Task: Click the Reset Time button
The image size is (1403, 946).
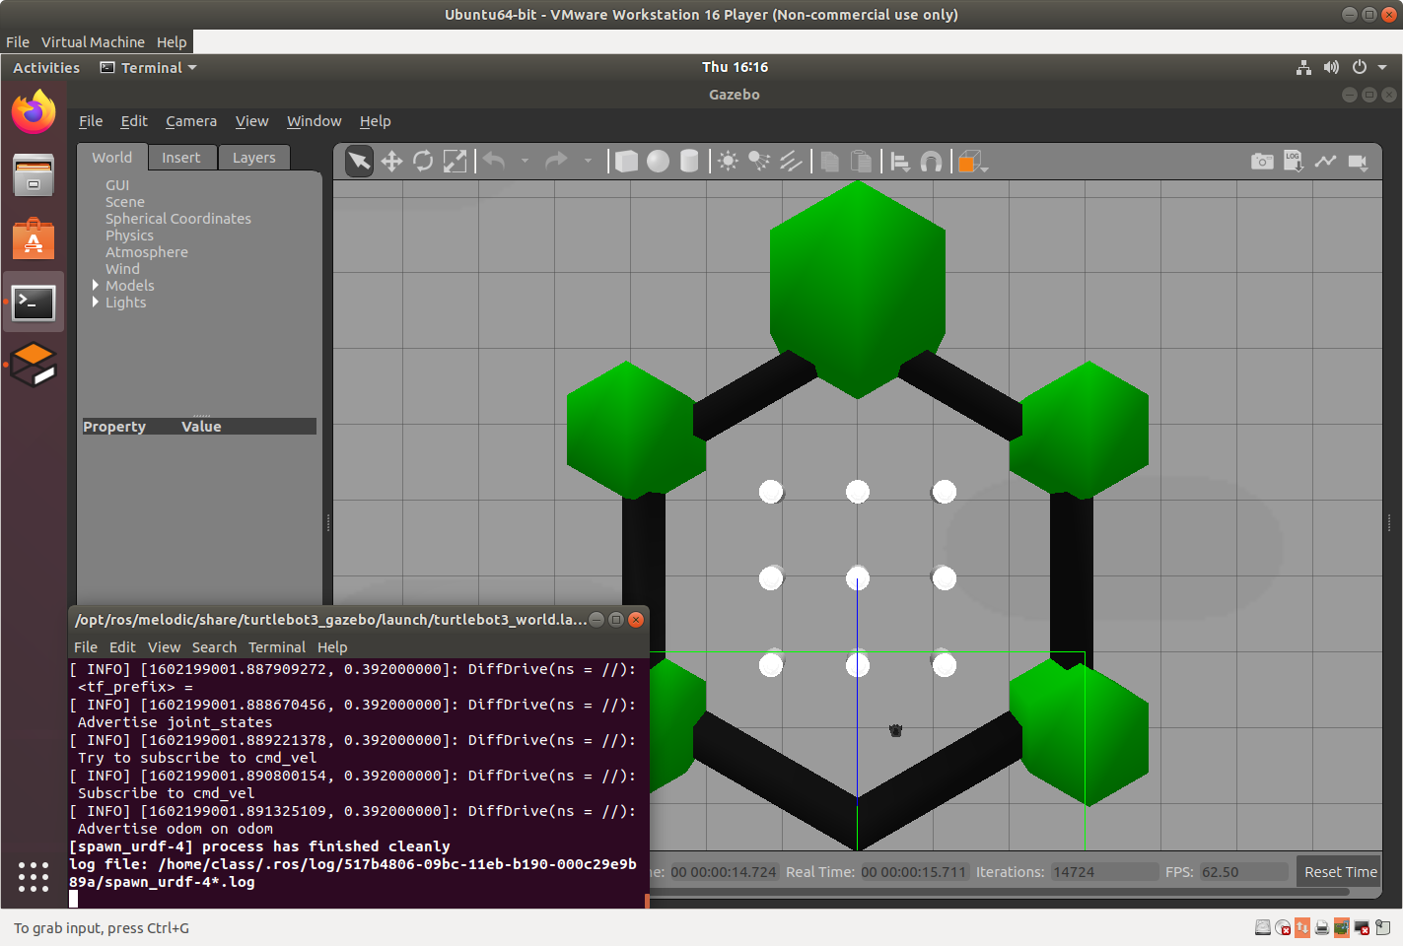Action: [1340, 872]
